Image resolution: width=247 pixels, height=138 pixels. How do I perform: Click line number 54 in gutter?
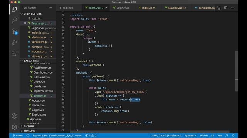coord(63,100)
